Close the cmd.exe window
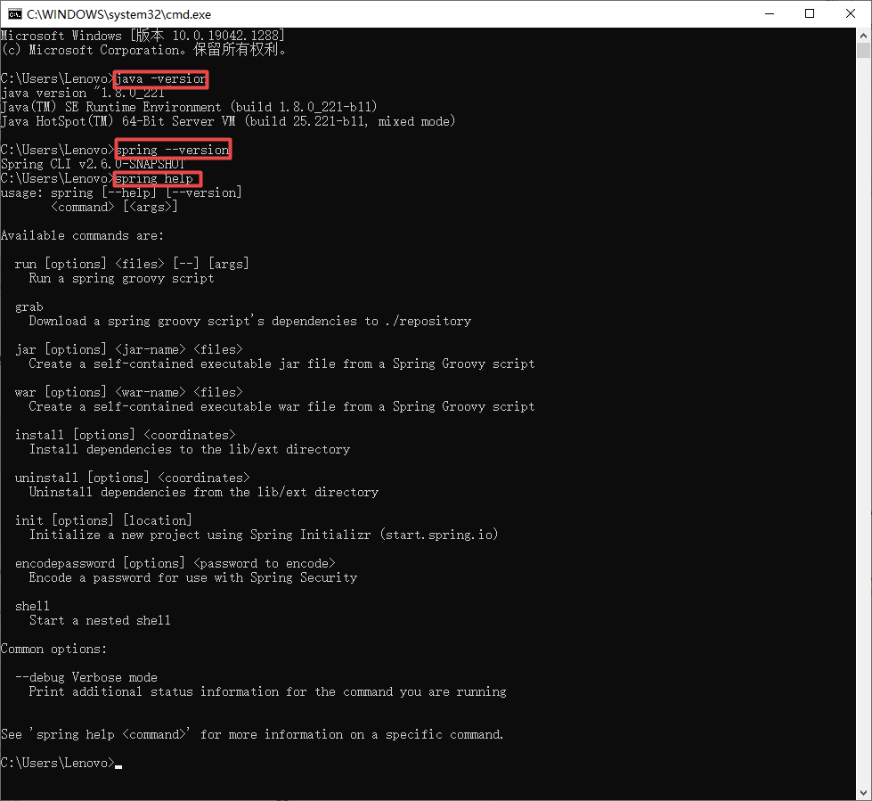Screen dimensions: 872x801 click(851, 14)
